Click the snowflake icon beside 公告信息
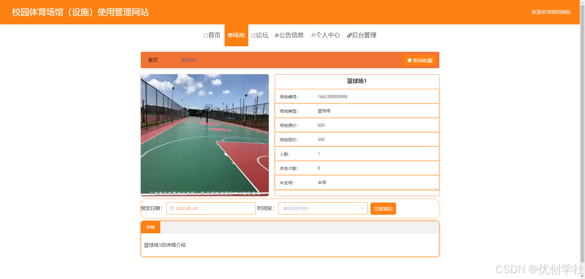This screenshot has height=279, width=585. point(277,35)
